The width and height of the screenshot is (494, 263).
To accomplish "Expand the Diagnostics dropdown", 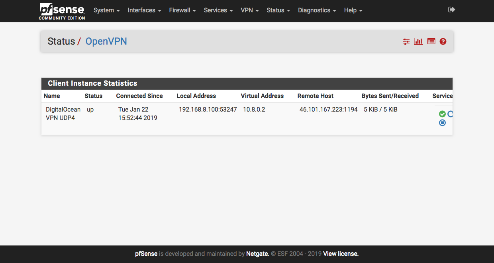I will [x=317, y=10].
